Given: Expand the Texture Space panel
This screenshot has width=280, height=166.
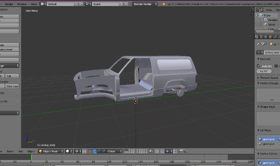Looking at the screenshot, I should (x=268, y=78).
